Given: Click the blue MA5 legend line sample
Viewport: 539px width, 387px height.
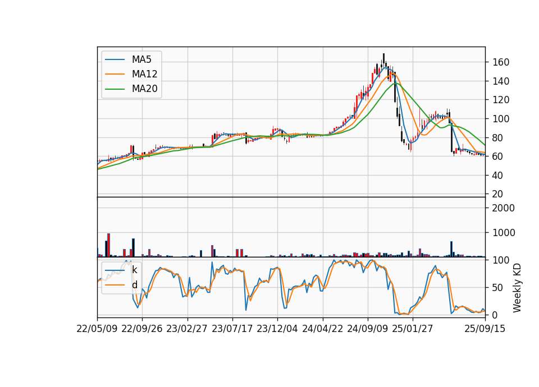Looking at the screenshot, I should [x=115, y=60].
